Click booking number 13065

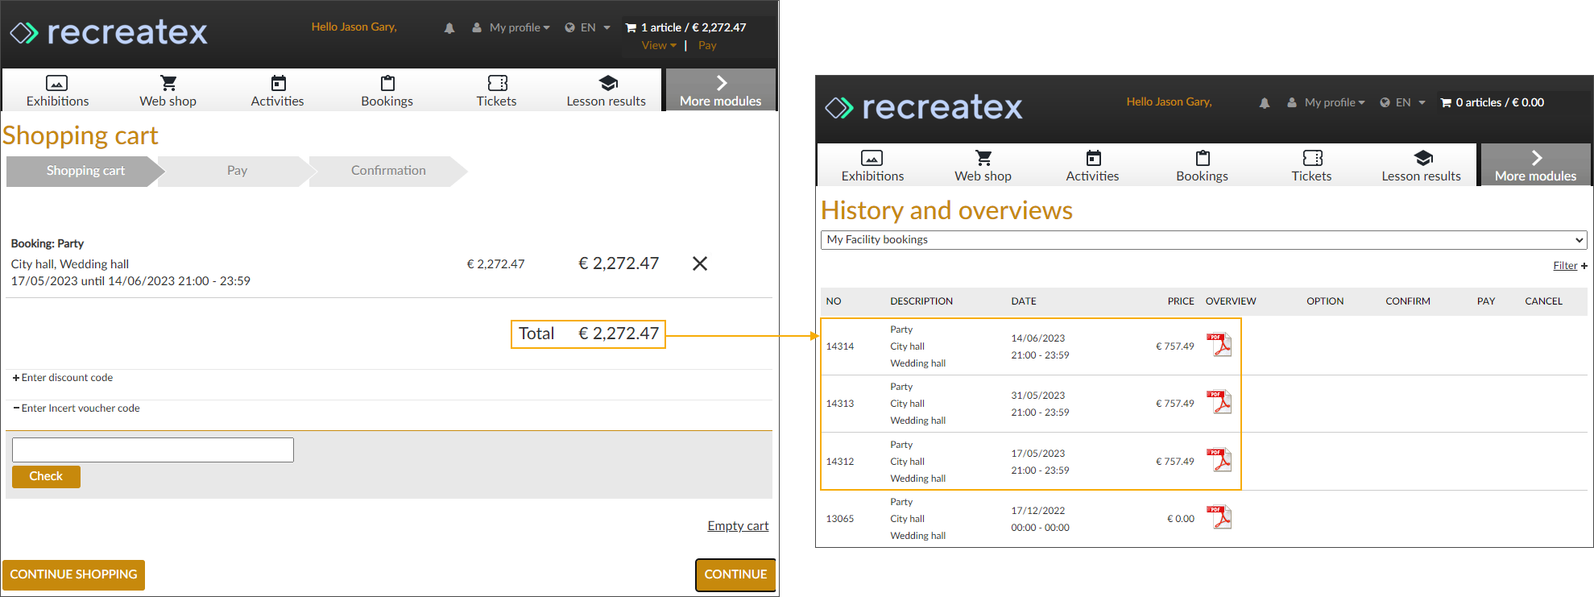[x=839, y=519]
